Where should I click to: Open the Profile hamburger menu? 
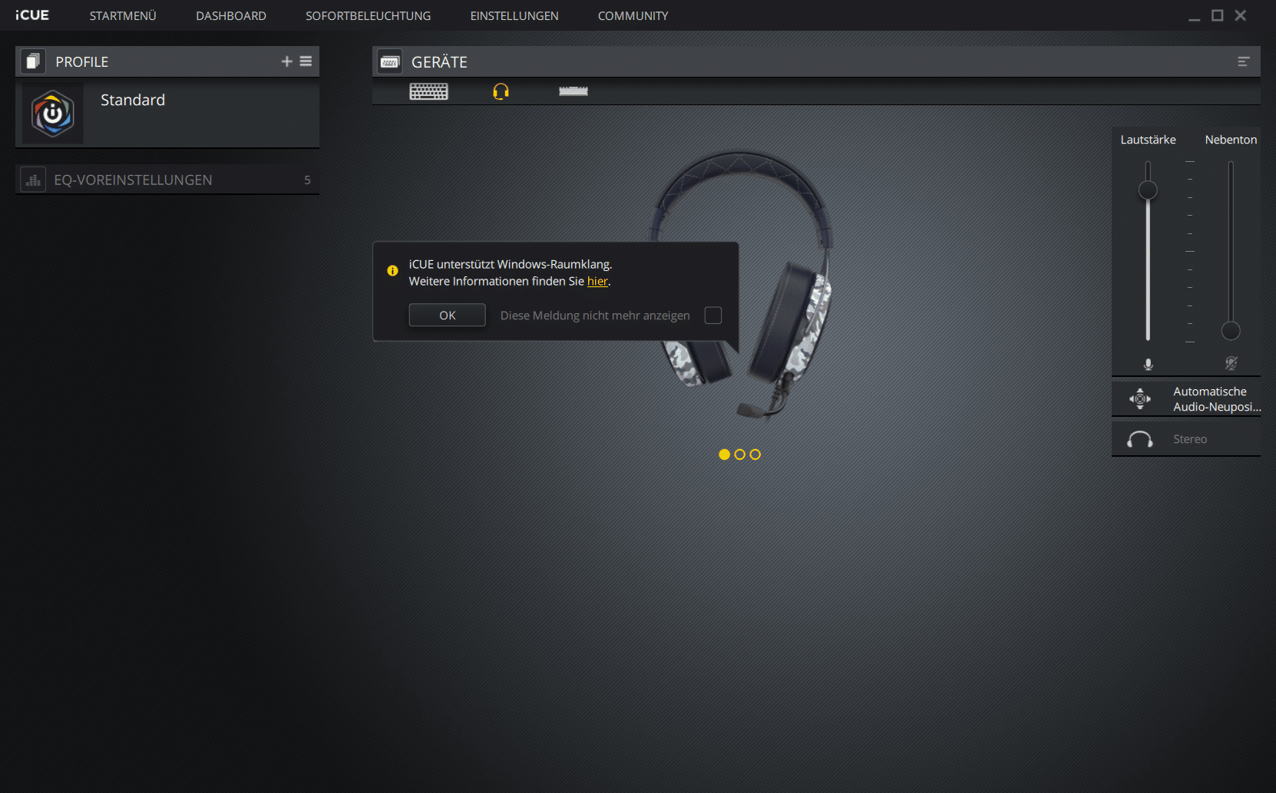click(x=306, y=61)
